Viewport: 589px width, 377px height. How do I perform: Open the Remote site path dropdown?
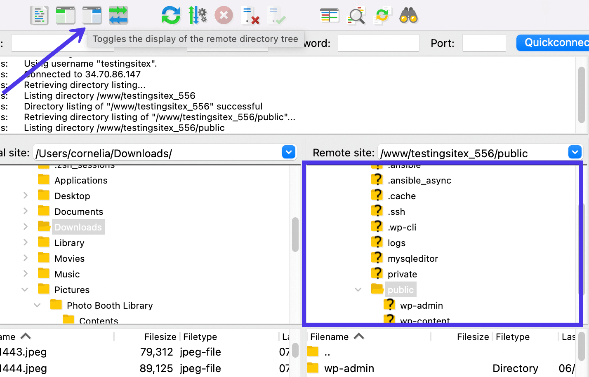tap(575, 152)
